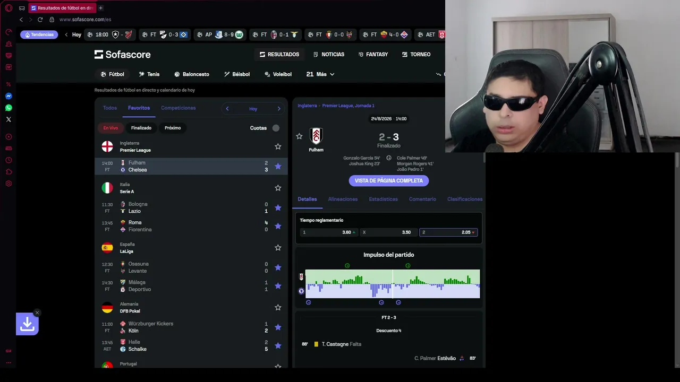Open X (Twitter) in the sidebar
680x382 pixels.
(8, 119)
